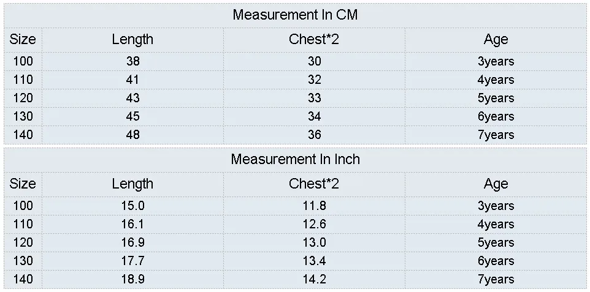Click length value 48 for size 140
The image size is (590, 292).
point(132,135)
